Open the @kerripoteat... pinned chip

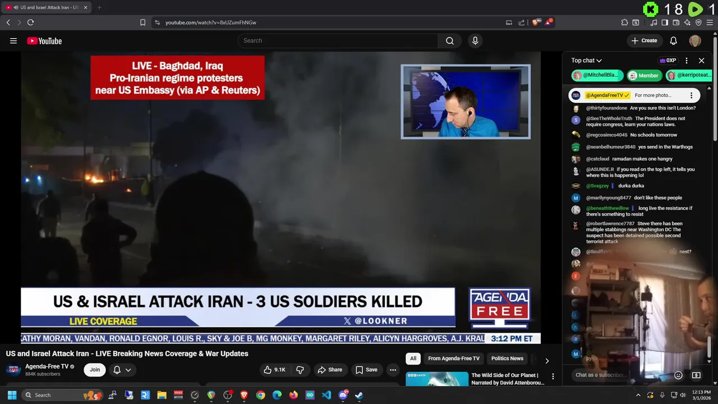[x=689, y=75]
